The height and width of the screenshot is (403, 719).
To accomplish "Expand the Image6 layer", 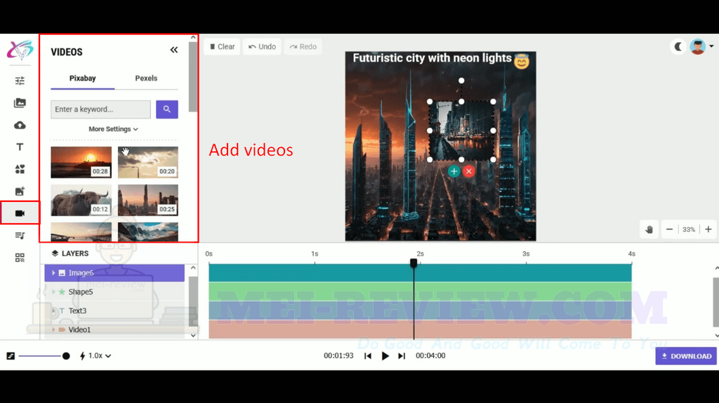I will coord(53,273).
